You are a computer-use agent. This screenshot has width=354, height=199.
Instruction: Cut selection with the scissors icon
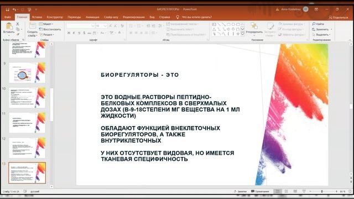click(18, 24)
